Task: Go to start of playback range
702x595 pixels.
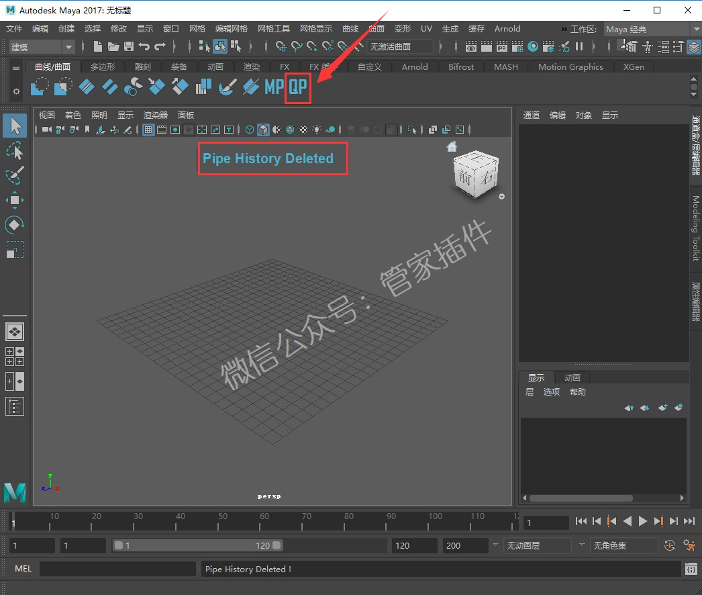Action: [x=581, y=521]
